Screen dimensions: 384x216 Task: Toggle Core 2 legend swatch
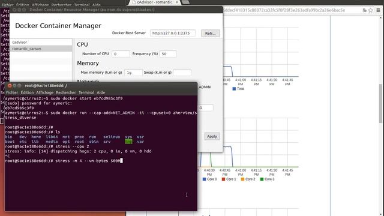click(242, 179)
